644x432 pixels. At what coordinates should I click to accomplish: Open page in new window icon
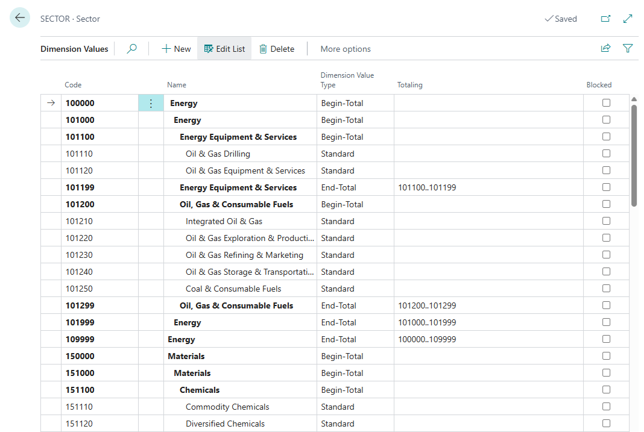pyautogui.click(x=605, y=19)
